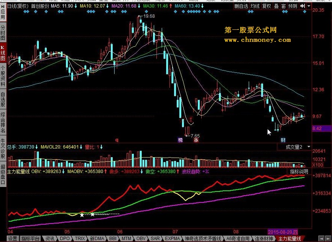332x242 pixels.
Task: Open the 指标平台 button
Action: pyautogui.click(x=30, y=239)
